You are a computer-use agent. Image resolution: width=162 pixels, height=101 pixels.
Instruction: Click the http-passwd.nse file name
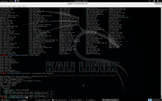(x=35, y=54)
